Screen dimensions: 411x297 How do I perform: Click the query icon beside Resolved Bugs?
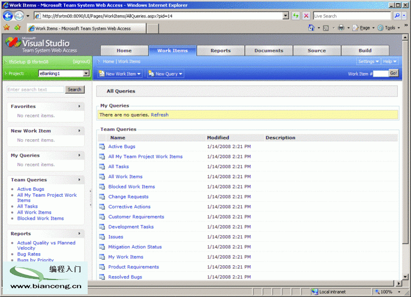[x=102, y=277]
